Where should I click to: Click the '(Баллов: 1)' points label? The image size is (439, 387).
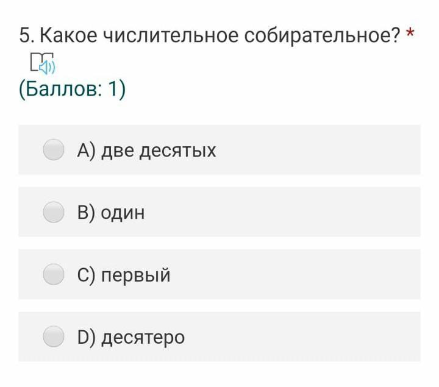(72, 89)
